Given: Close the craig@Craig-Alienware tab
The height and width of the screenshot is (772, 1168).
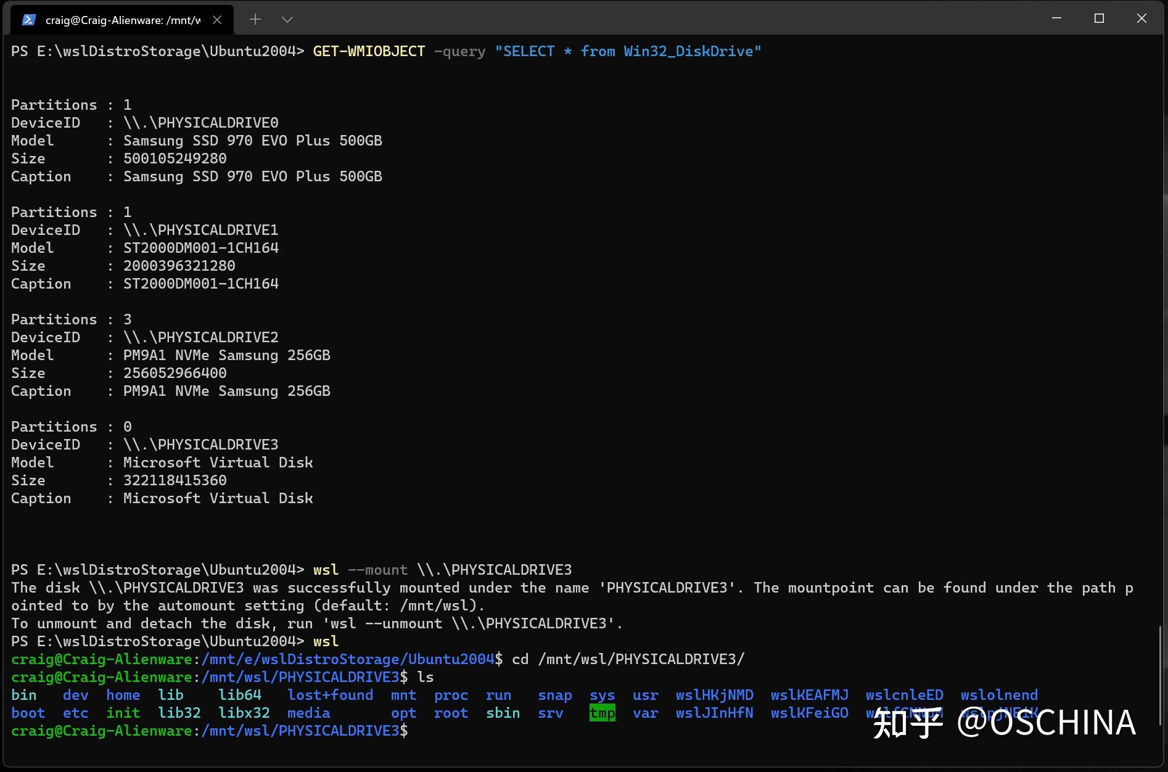Looking at the screenshot, I should [217, 19].
